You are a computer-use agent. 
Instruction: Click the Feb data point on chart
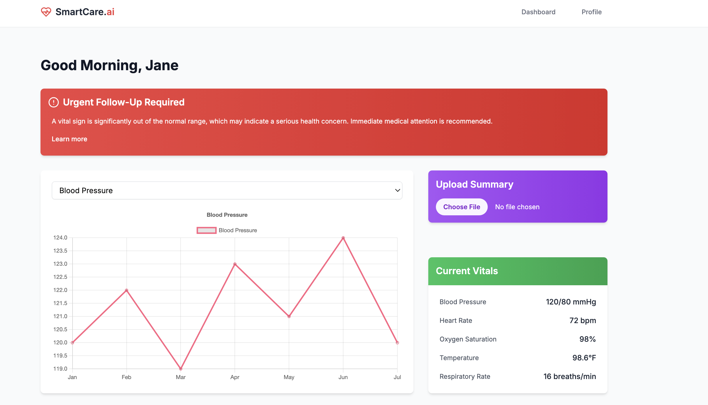(126, 290)
